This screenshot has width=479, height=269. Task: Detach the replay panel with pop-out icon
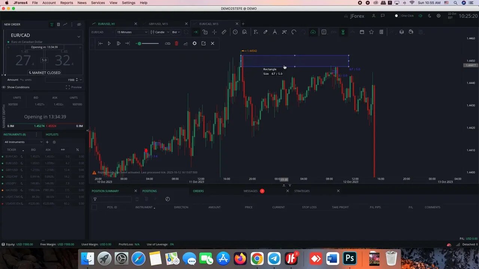click(x=204, y=43)
